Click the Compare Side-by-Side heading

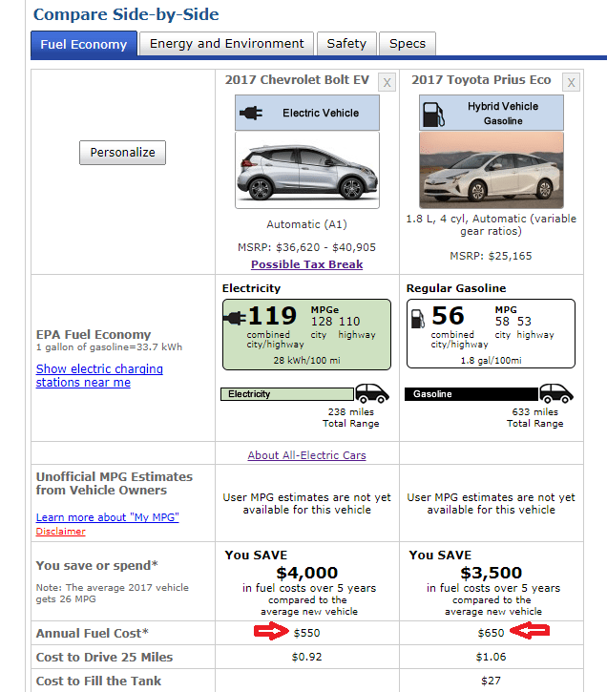126,14
